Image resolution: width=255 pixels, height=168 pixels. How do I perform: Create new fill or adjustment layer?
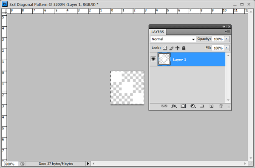tap(193, 106)
